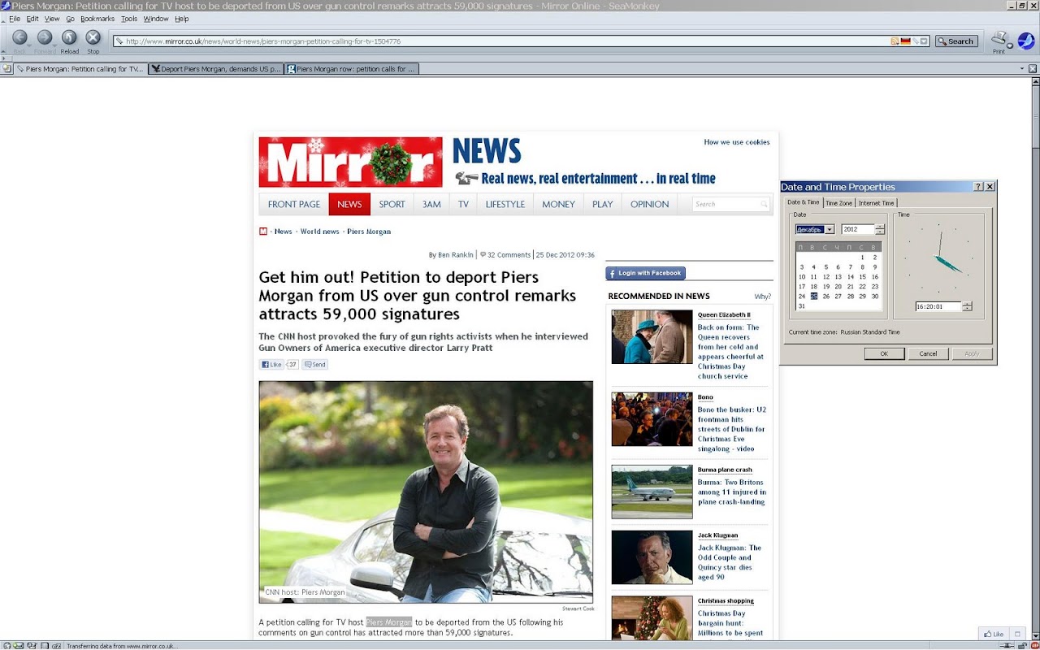Click the German flag icon in address bar
Image resolution: width=1040 pixels, height=650 pixels.
(x=905, y=41)
